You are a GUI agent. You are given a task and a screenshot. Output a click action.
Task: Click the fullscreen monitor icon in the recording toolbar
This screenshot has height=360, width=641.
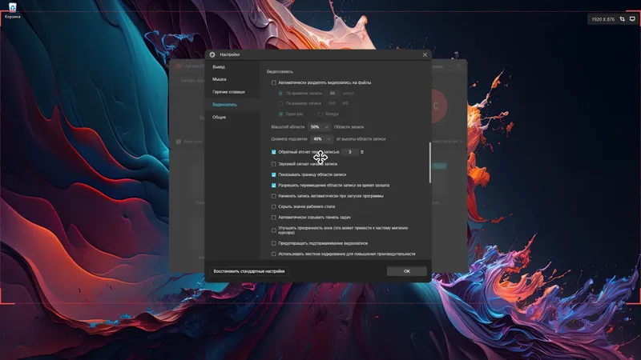click(x=632, y=19)
